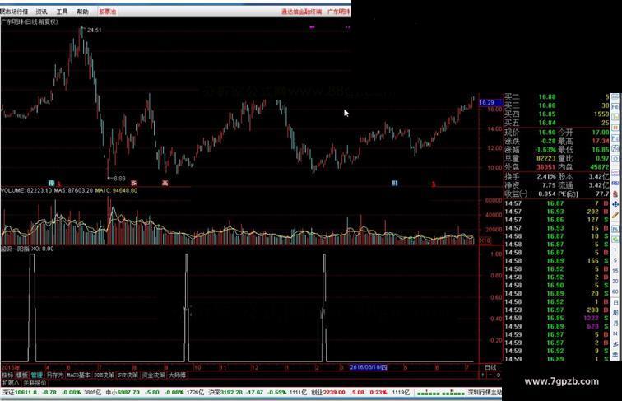Click the F6 icon in the side toolbar
The height and width of the screenshot is (401, 622).
[x=615, y=229]
